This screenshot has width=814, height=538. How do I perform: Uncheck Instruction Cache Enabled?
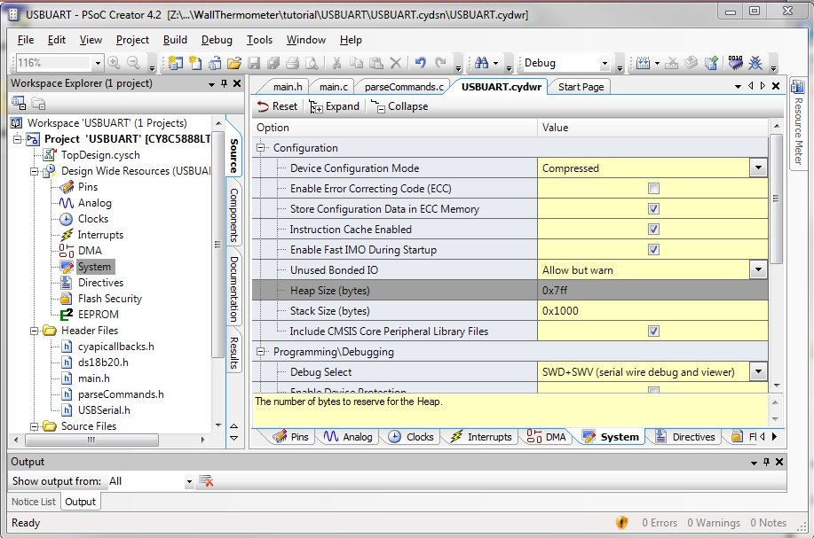[653, 229]
